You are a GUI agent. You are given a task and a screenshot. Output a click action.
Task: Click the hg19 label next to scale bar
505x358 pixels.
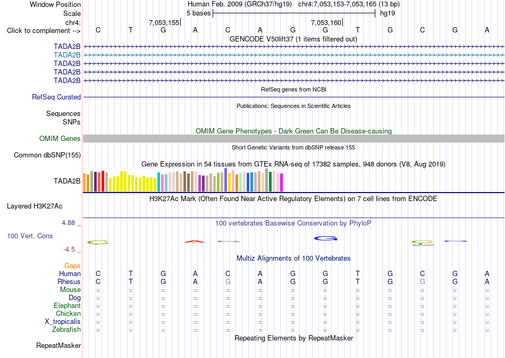388,13
